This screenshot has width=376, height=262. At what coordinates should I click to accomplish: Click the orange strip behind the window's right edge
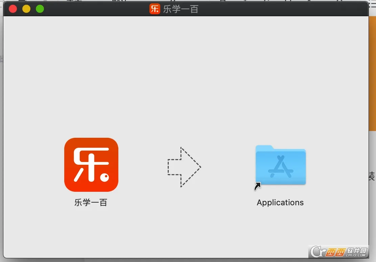[372, 101]
